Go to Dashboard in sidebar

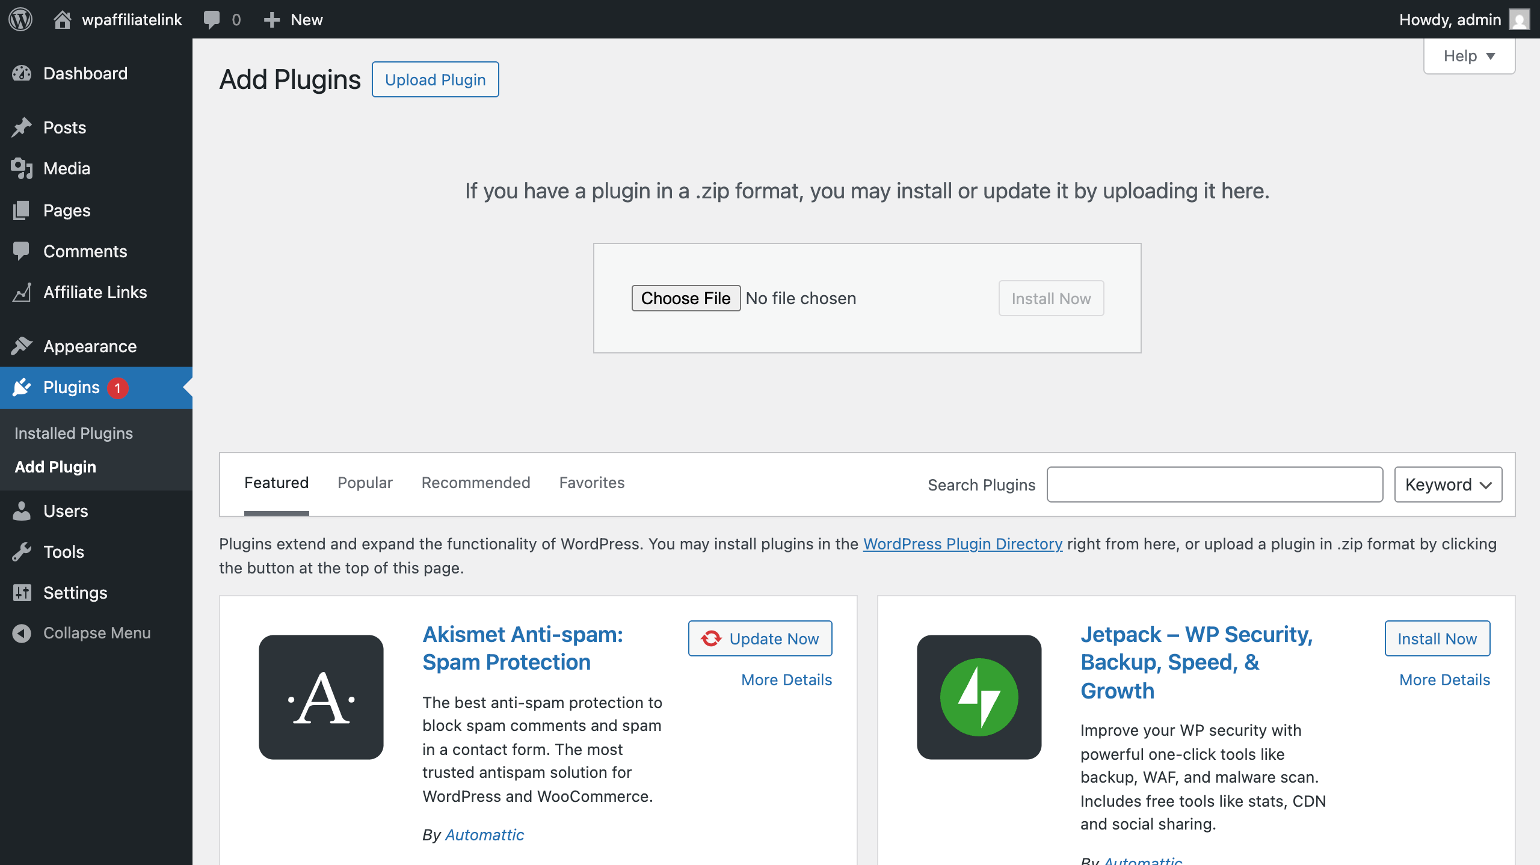pyautogui.click(x=85, y=73)
